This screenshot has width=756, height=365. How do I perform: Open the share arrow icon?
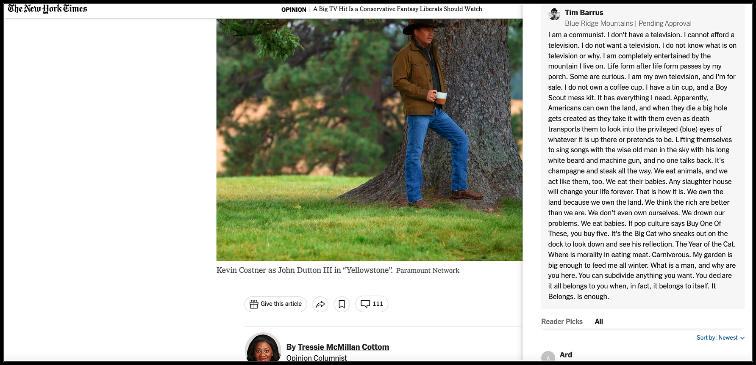(x=320, y=304)
